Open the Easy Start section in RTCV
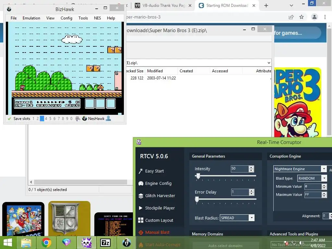 [151, 171]
